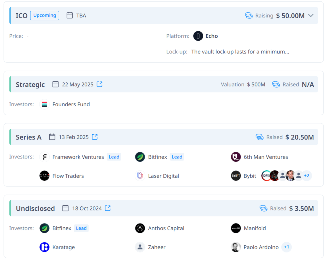Image resolution: width=328 pixels, height=259 pixels.
Task: Click the Karatage logo
Action: (44, 247)
